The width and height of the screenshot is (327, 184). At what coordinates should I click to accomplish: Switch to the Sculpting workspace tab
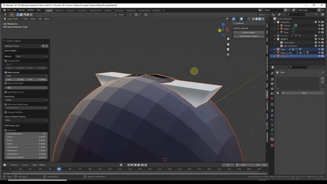click(x=71, y=10)
